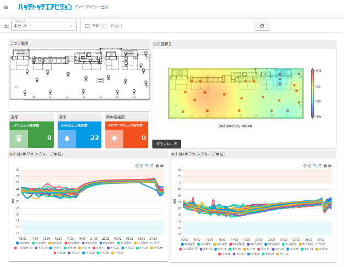This screenshot has height=267, width=344.
Task: Click the count value 0 on the WBGT card
Action: tap(144, 138)
